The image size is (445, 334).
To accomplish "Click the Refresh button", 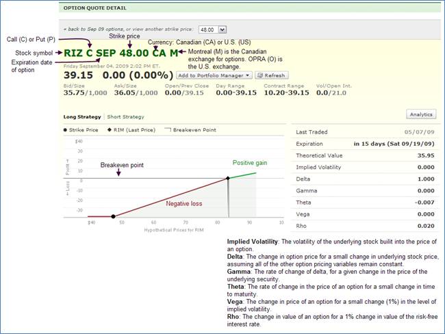I will click(272, 75).
